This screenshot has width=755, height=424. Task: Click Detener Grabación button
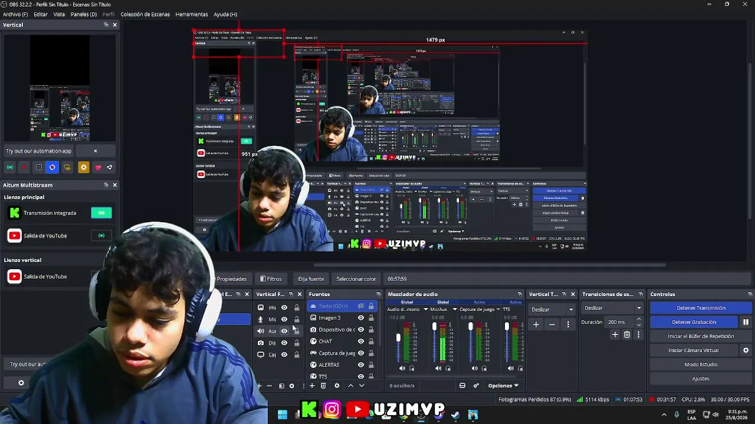pos(694,322)
